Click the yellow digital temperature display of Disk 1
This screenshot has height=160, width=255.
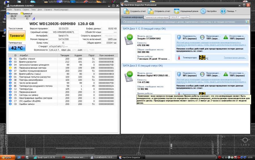pos(202,57)
